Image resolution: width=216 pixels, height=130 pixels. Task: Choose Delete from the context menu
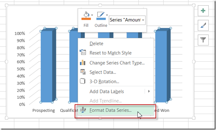116,44
